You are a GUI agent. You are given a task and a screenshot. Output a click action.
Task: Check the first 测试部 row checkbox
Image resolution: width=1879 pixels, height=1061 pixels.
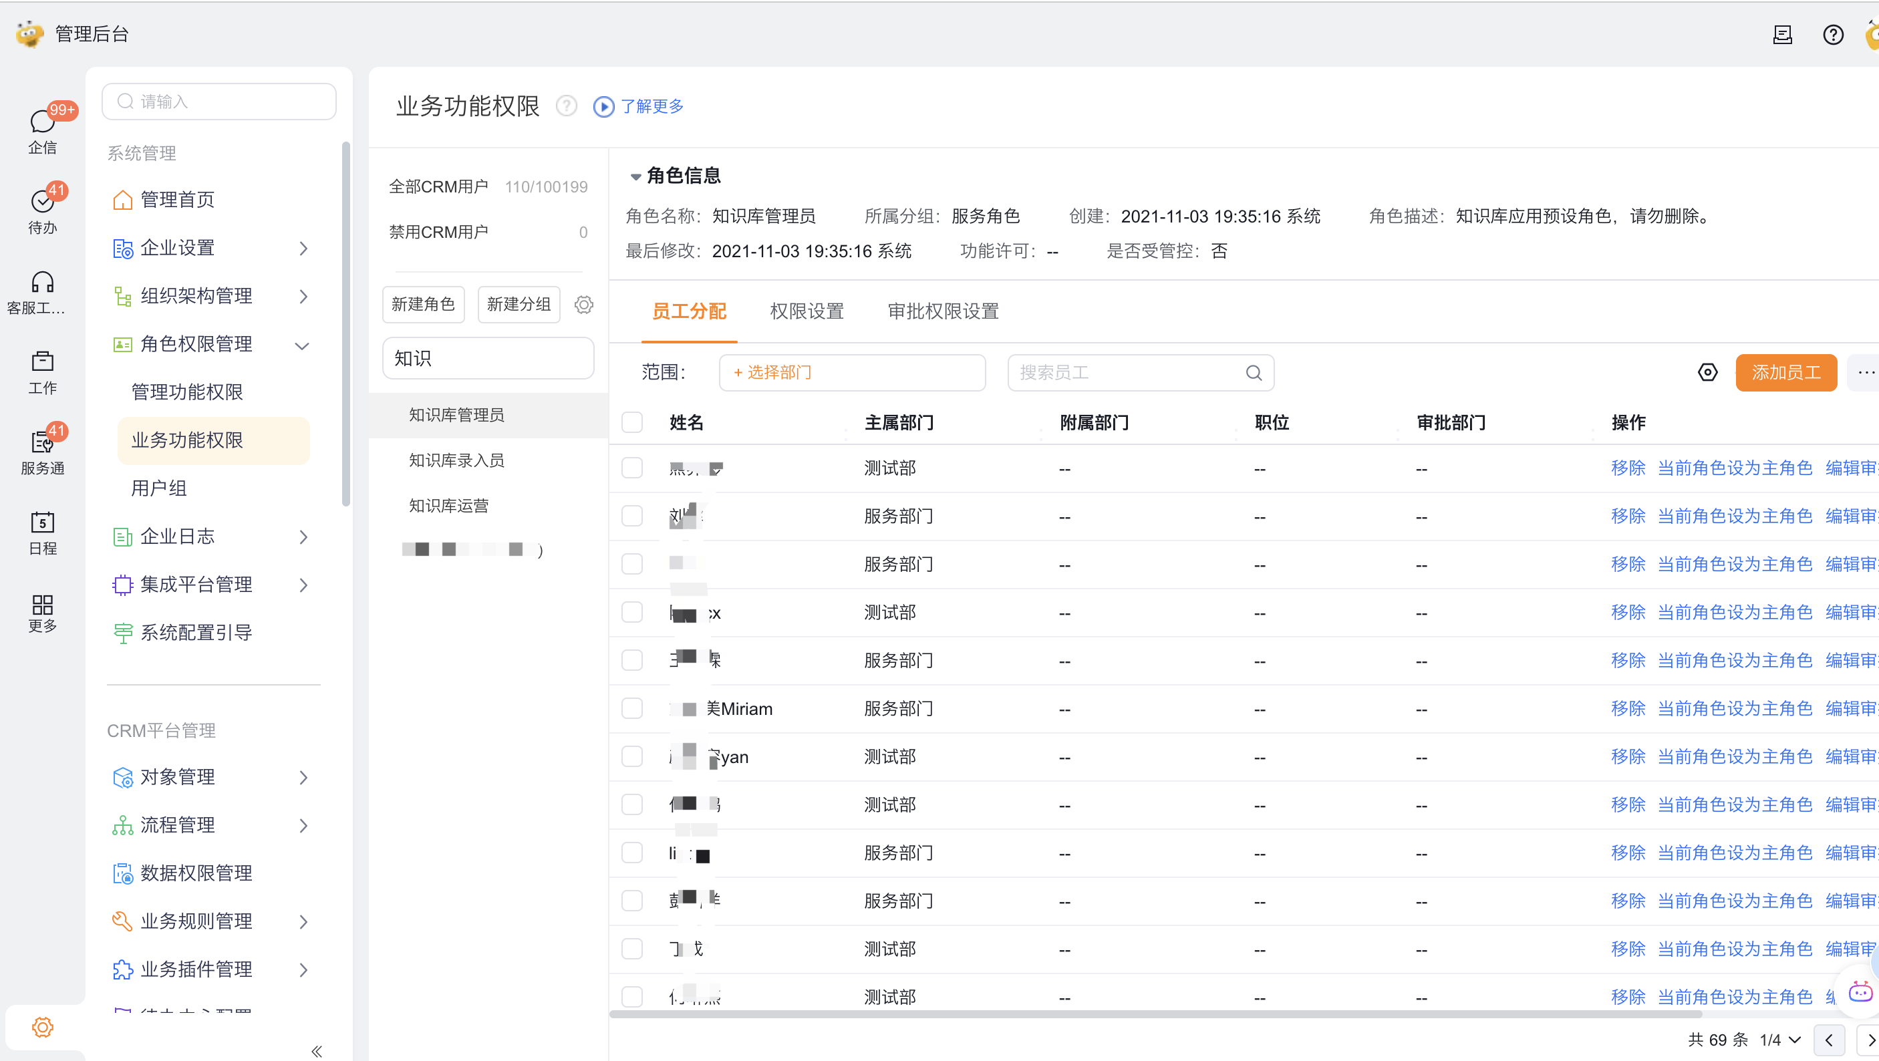631,468
